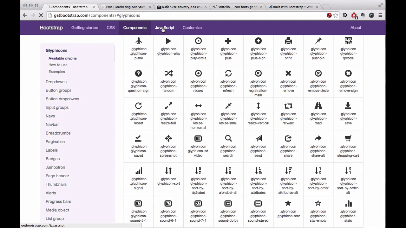The height and width of the screenshot is (228, 406).
Task: Select the glyphicon-send paper plane icon
Action: point(258,138)
